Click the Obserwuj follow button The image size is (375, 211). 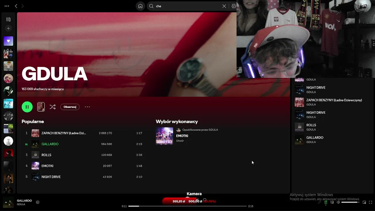pos(70,107)
